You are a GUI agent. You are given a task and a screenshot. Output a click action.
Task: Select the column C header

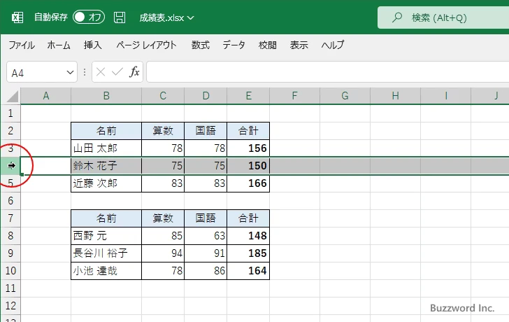pos(162,95)
